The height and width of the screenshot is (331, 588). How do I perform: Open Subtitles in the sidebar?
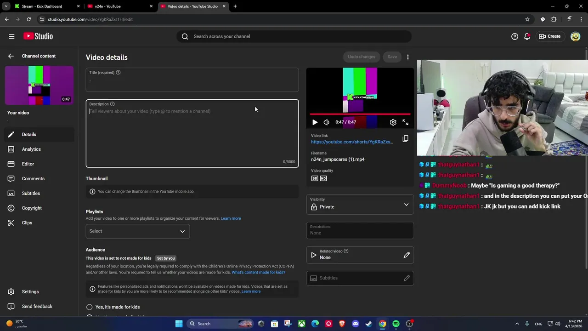click(x=39, y=194)
